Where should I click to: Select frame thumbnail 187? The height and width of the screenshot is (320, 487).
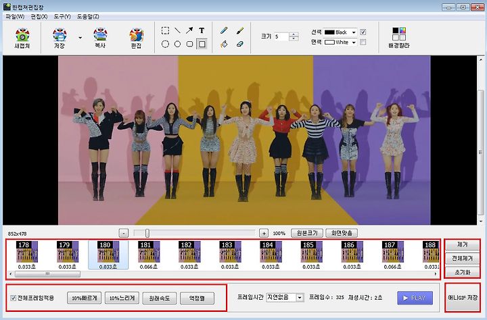point(393,255)
